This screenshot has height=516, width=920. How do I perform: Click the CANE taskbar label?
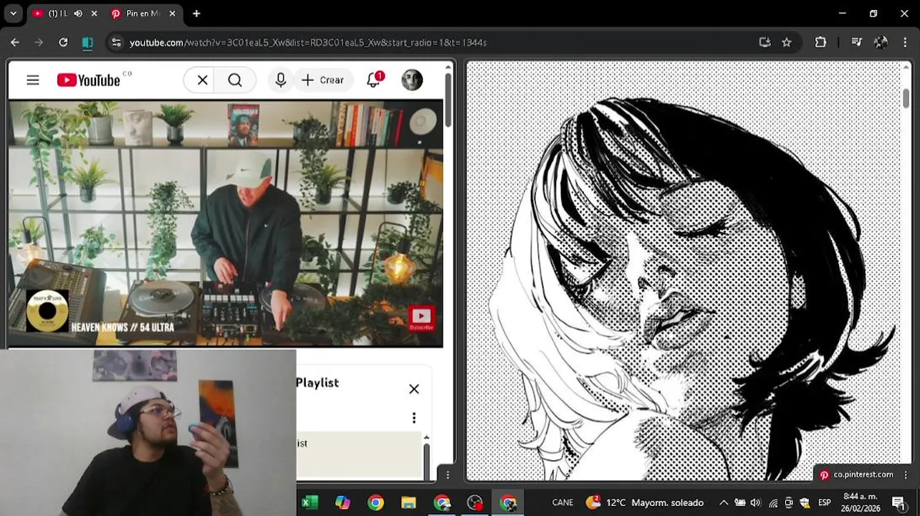coord(562,502)
